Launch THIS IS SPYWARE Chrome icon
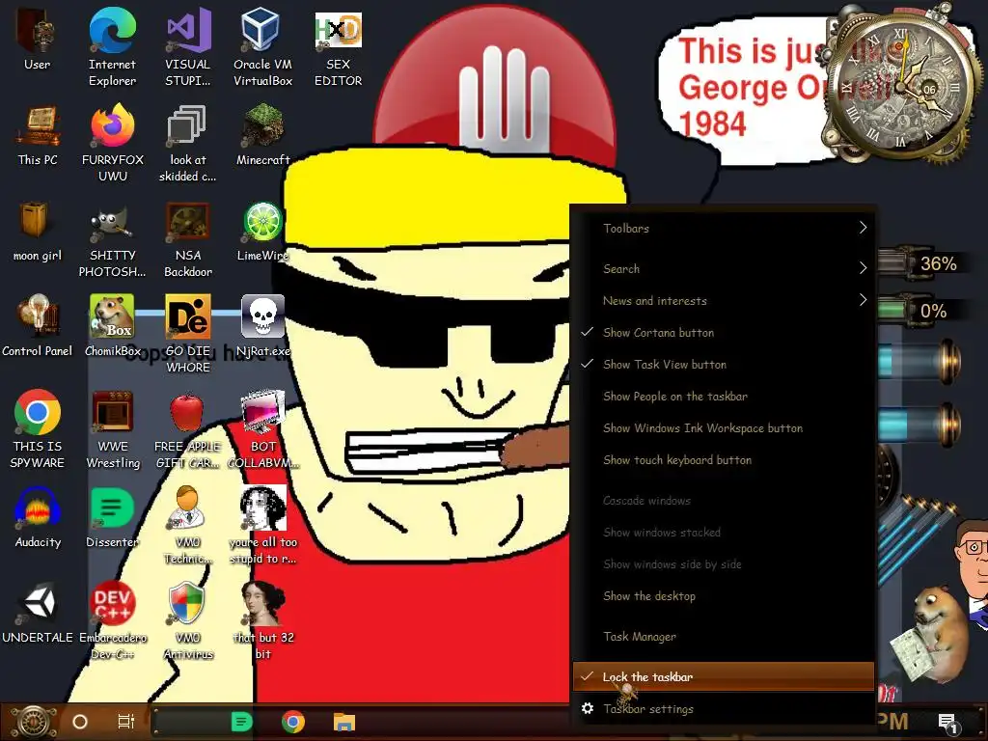Viewport: 988px width, 741px height. (38, 429)
